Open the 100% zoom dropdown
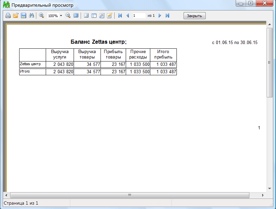The image size is (276, 209). click(x=61, y=16)
